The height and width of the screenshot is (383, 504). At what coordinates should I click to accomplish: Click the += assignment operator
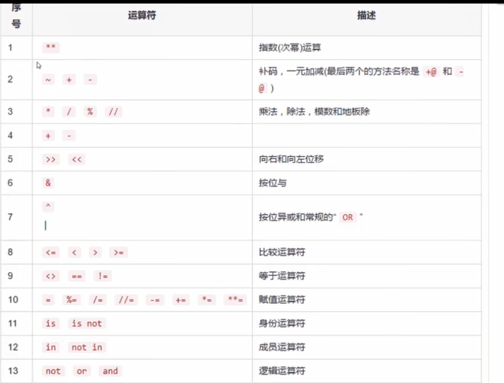click(x=181, y=300)
